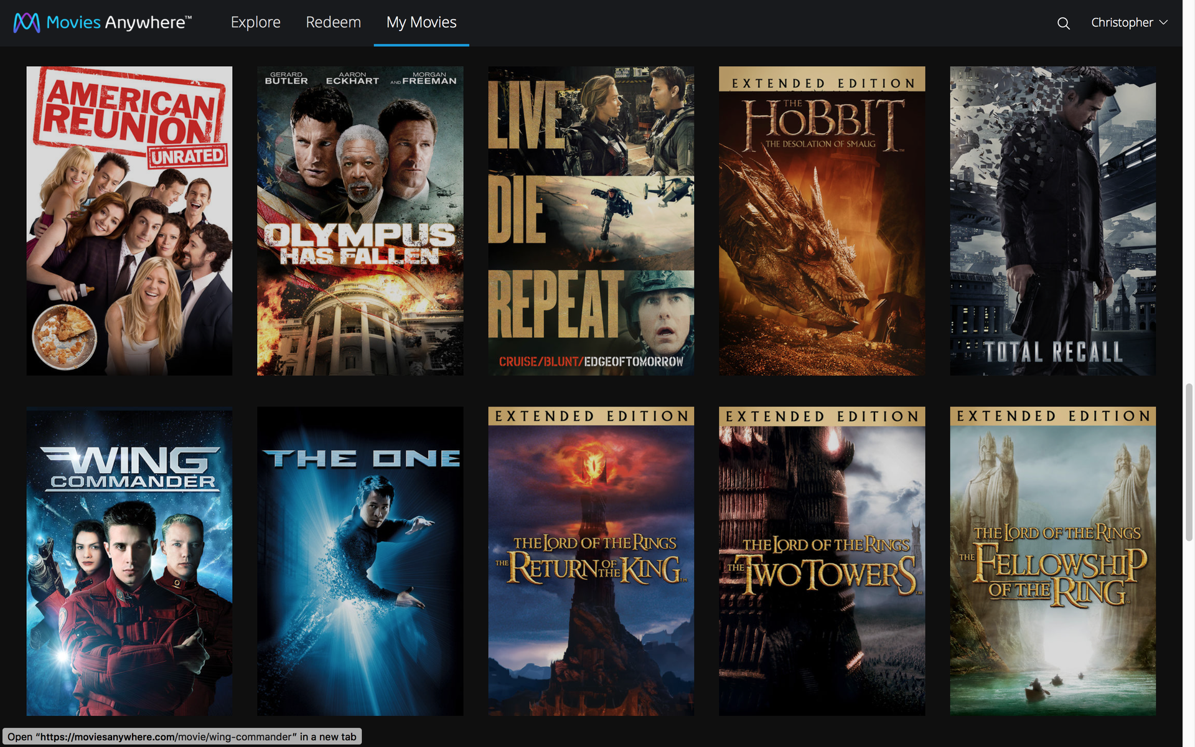Open the Wing Commander movie
1195x747 pixels.
click(x=129, y=560)
